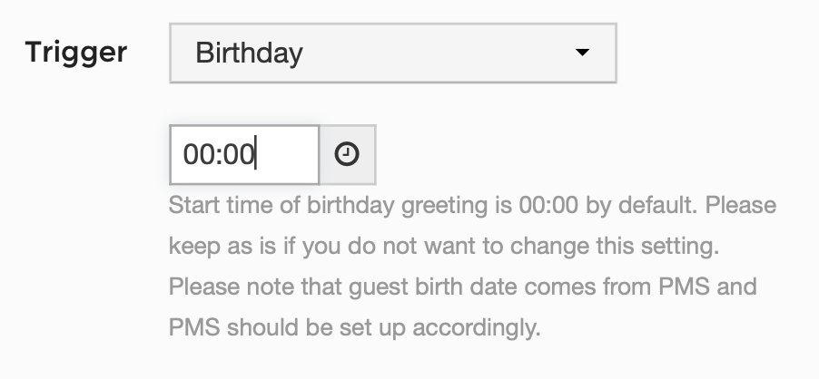Click the help line starting 'Start time of birthday'
The width and height of the screenshot is (819, 379).
click(472, 205)
